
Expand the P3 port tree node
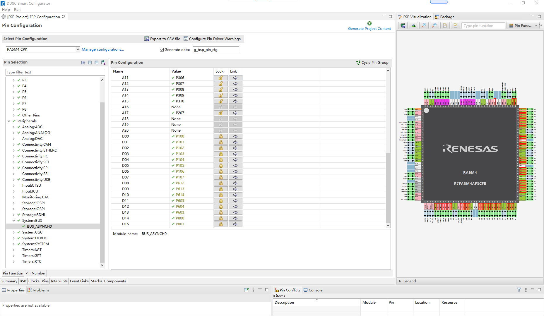click(x=14, y=80)
